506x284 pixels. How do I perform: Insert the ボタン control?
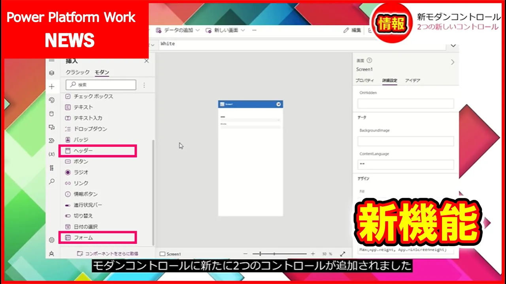coord(77,161)
